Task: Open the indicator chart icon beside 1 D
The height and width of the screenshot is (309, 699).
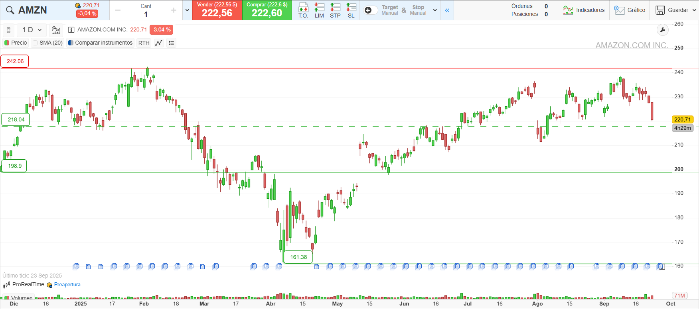Action: (56, 30)
